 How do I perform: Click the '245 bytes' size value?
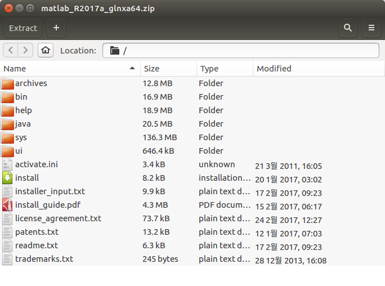[160, 259]
